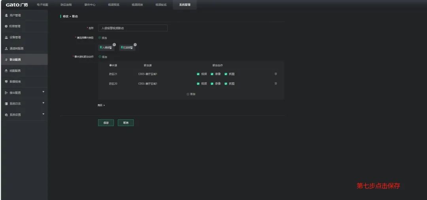Click the 名称 input field
Viewport: 427px width, 200px height.
(x=132, y=28)
